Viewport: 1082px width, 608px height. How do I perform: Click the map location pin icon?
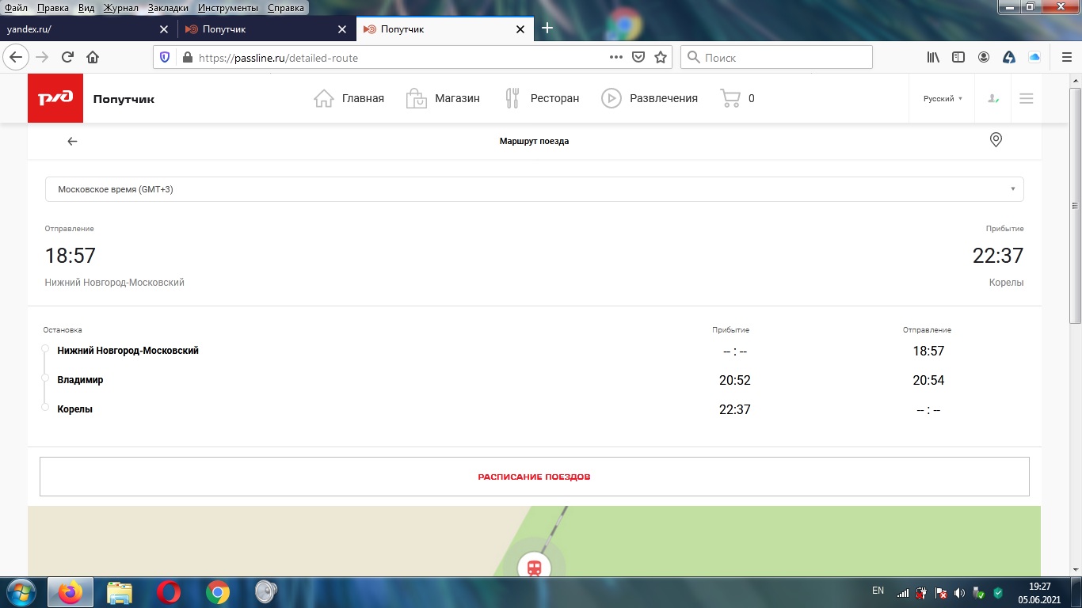pyautogui.click(x=996, y=140)
